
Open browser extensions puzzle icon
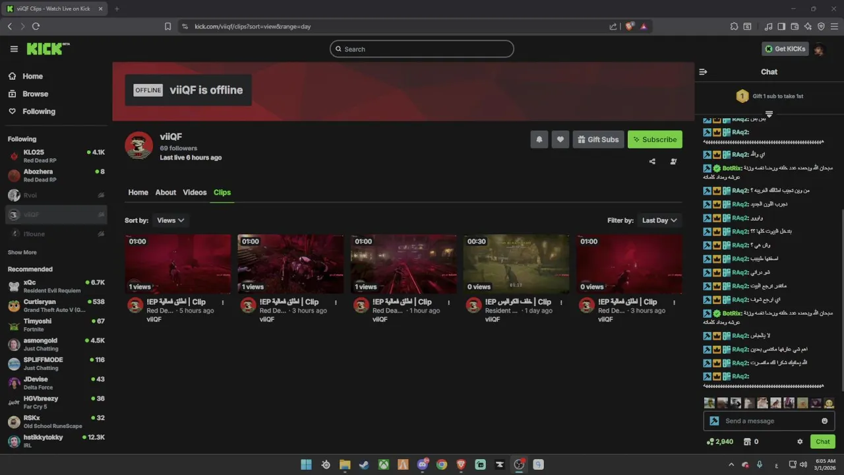pyautogui.click(x=734, y=26)
